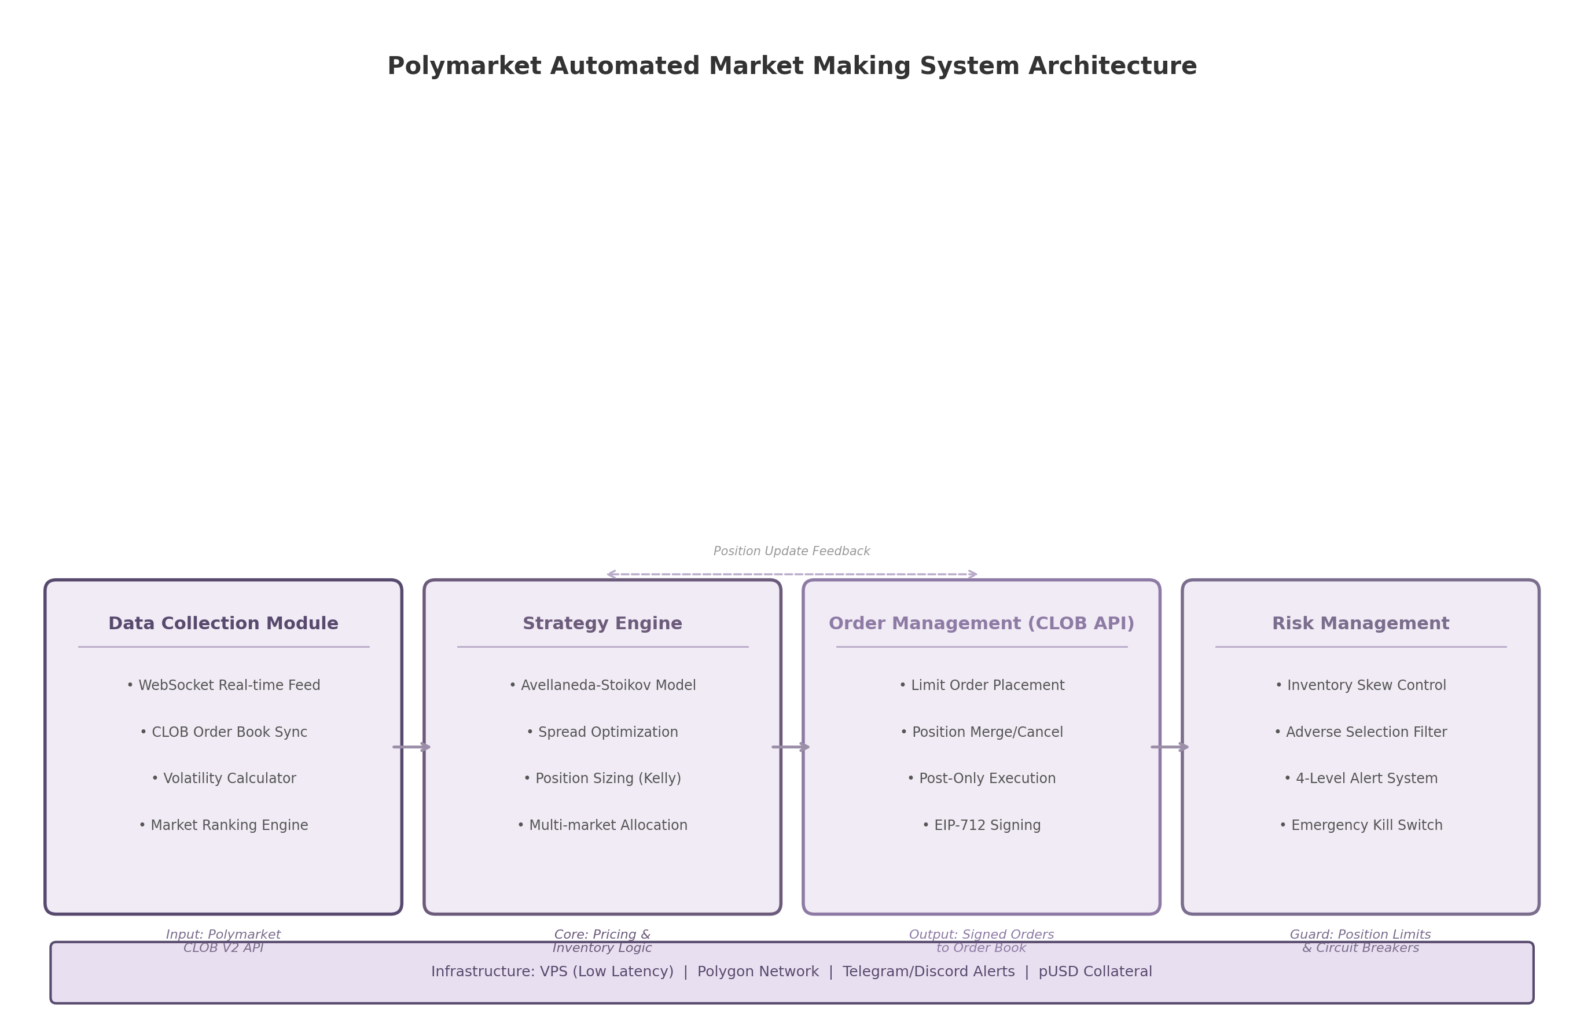Click the "Post-Only Execution" bullet
The image size is (1584, 1026).
[982, 778]
